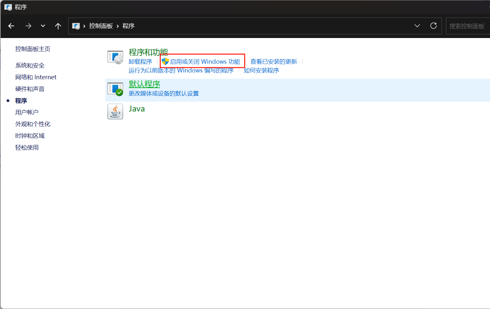The height and width of the screenshot is (309, 490).
Task: Select 程序 in the sidebar
Action: click(21, 101)
